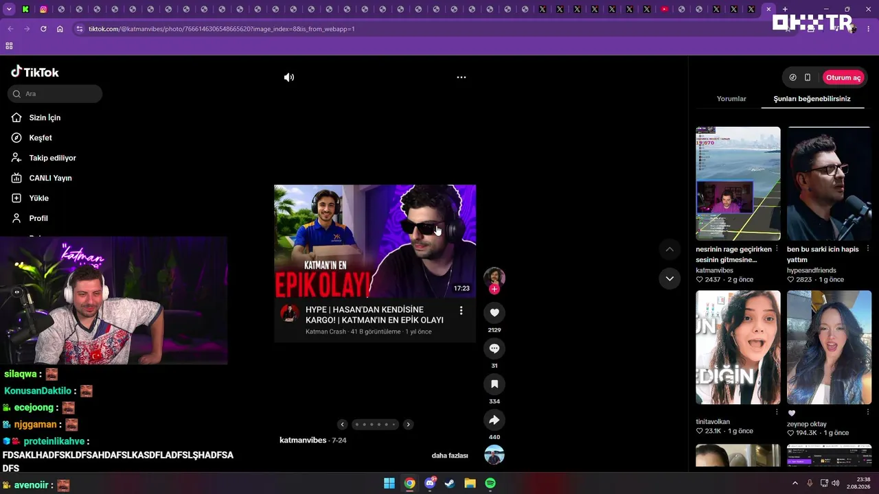Open File Explorer from the taskbar
This screenshot has width=879, height=494.
(x=470, y=483)
